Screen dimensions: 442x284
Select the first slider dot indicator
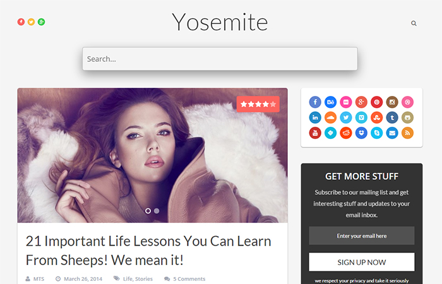[148, 211]
